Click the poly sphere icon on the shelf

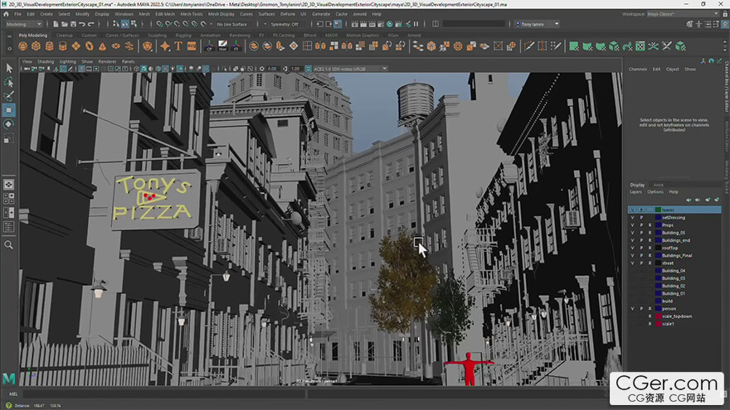coord(23,46)
